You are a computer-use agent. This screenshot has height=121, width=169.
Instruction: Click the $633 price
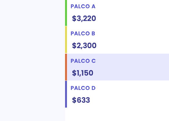point(81,100)
